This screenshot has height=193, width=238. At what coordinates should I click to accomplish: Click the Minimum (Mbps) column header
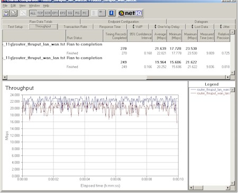coord(175,36)
